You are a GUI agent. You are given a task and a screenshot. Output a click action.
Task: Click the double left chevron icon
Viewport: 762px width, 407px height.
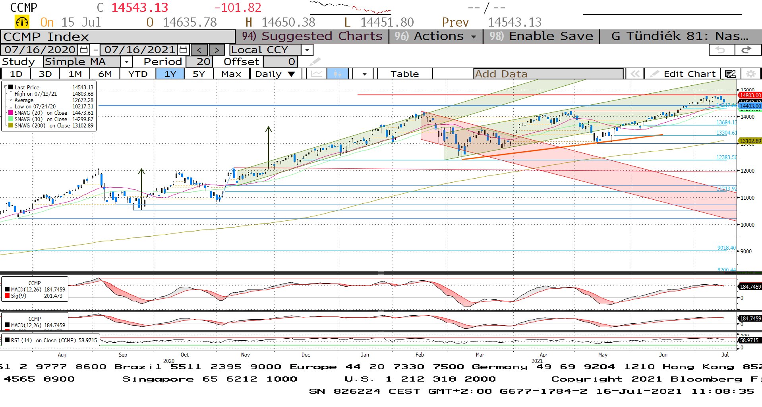[635, 74]
